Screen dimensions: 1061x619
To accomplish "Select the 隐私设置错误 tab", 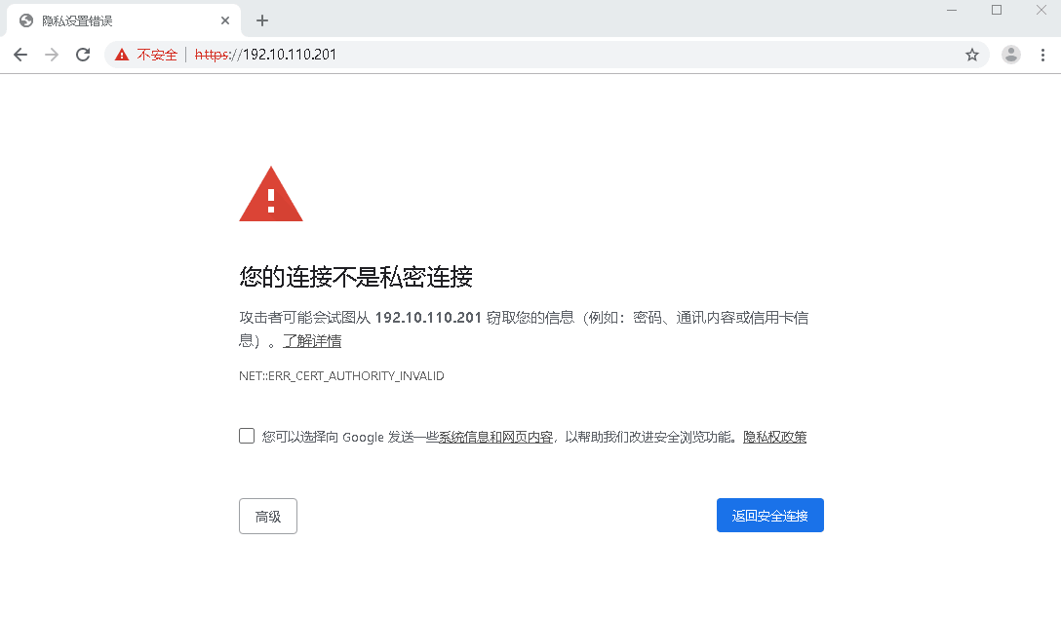I will click(107, 20).
